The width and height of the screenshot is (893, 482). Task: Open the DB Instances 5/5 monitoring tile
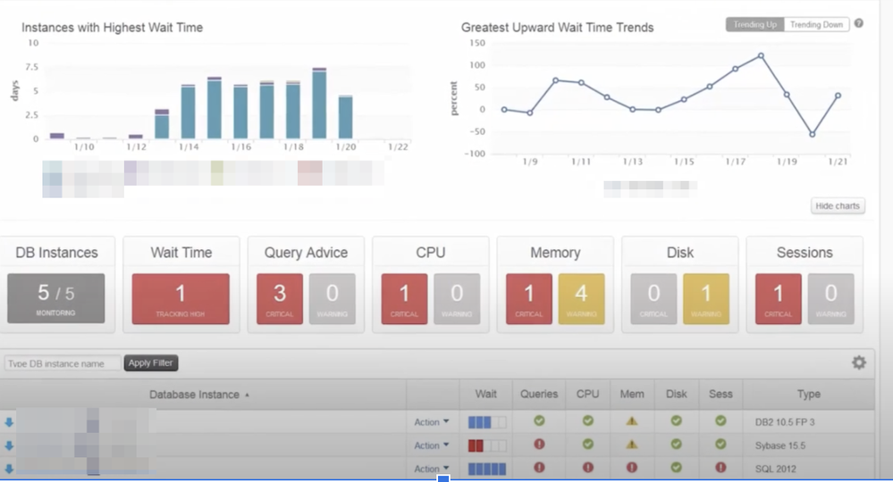(x=55, y=299)
